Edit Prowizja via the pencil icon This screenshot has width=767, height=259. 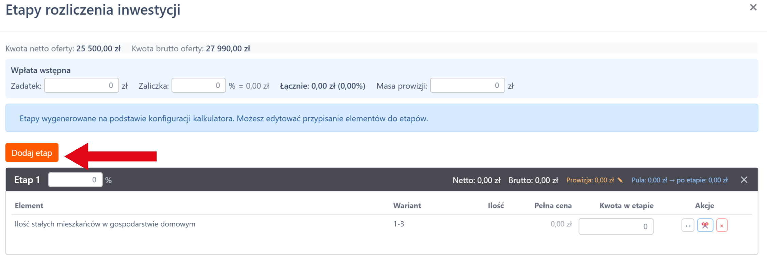coord(620,180)
